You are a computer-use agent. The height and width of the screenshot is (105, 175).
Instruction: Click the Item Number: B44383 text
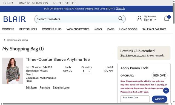[x=39, y=67]
